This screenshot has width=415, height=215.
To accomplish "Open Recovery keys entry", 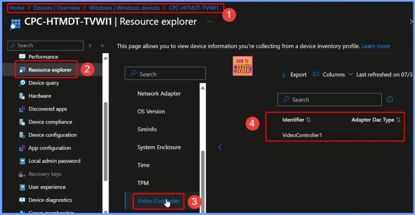I will pyautogui.click(x=45, y=174).
